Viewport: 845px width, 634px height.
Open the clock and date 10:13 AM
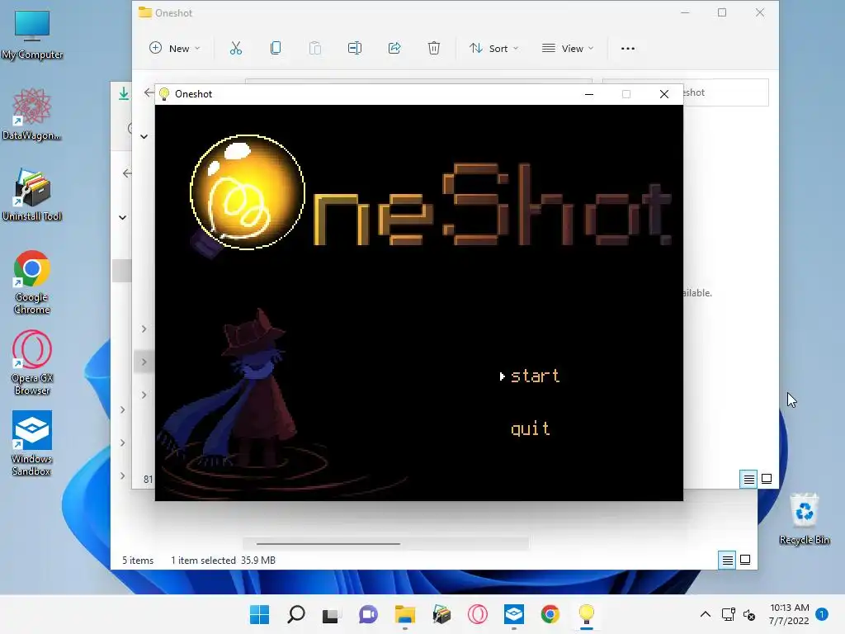coord(789,614)
